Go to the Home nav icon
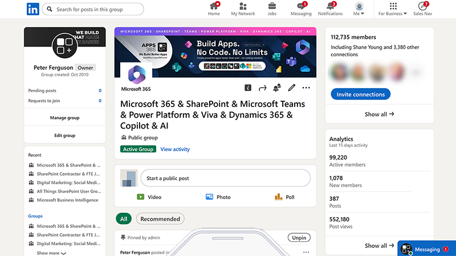The image size is (456, 256). (x=214, y=9)
